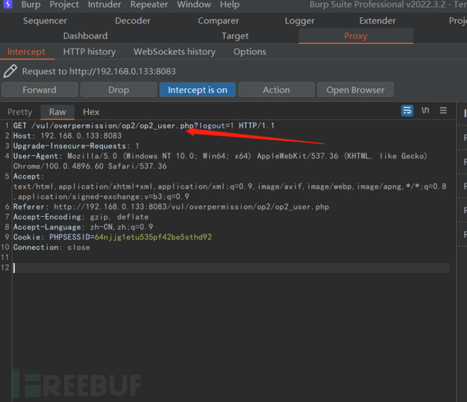This screenshot has width=467, height=402.
Task: Toggle the \n non-printable characters icon
Action: point(425,110)
